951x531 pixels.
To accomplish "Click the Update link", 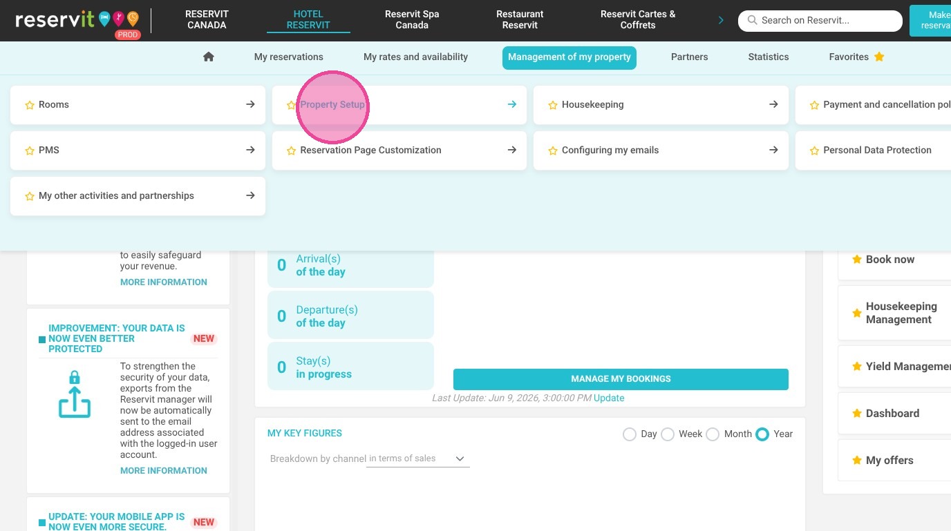I will click(609, 398).
